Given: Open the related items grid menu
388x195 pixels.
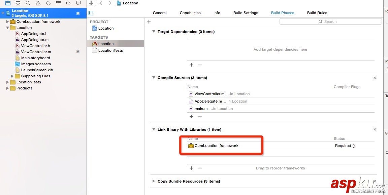Looking at the screenshot, I should 91,3.
